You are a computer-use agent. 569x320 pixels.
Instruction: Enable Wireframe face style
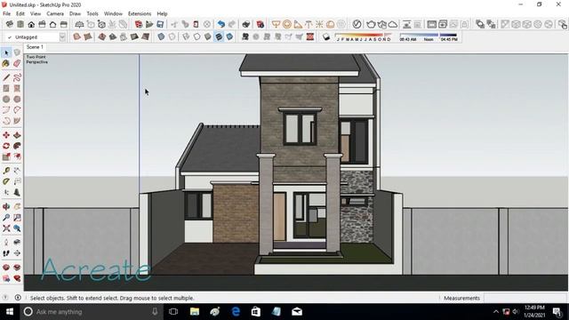[186, 36]
